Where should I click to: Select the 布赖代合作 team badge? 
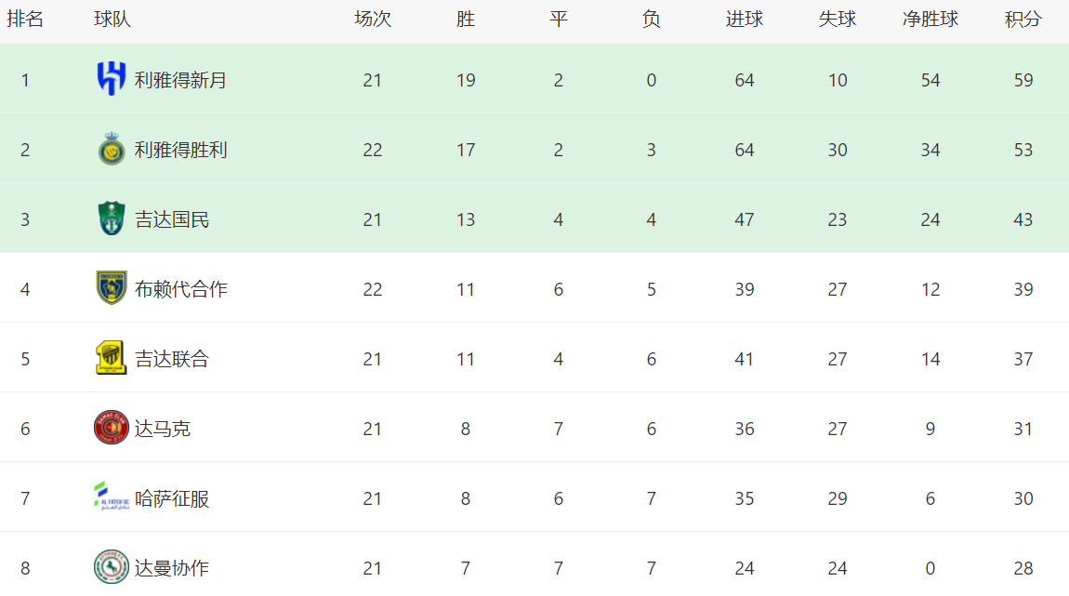112,287
